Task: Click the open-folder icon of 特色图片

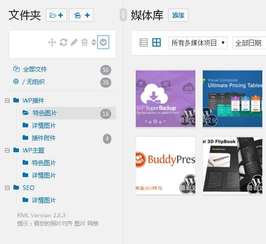Action: (x=25, y=113)
